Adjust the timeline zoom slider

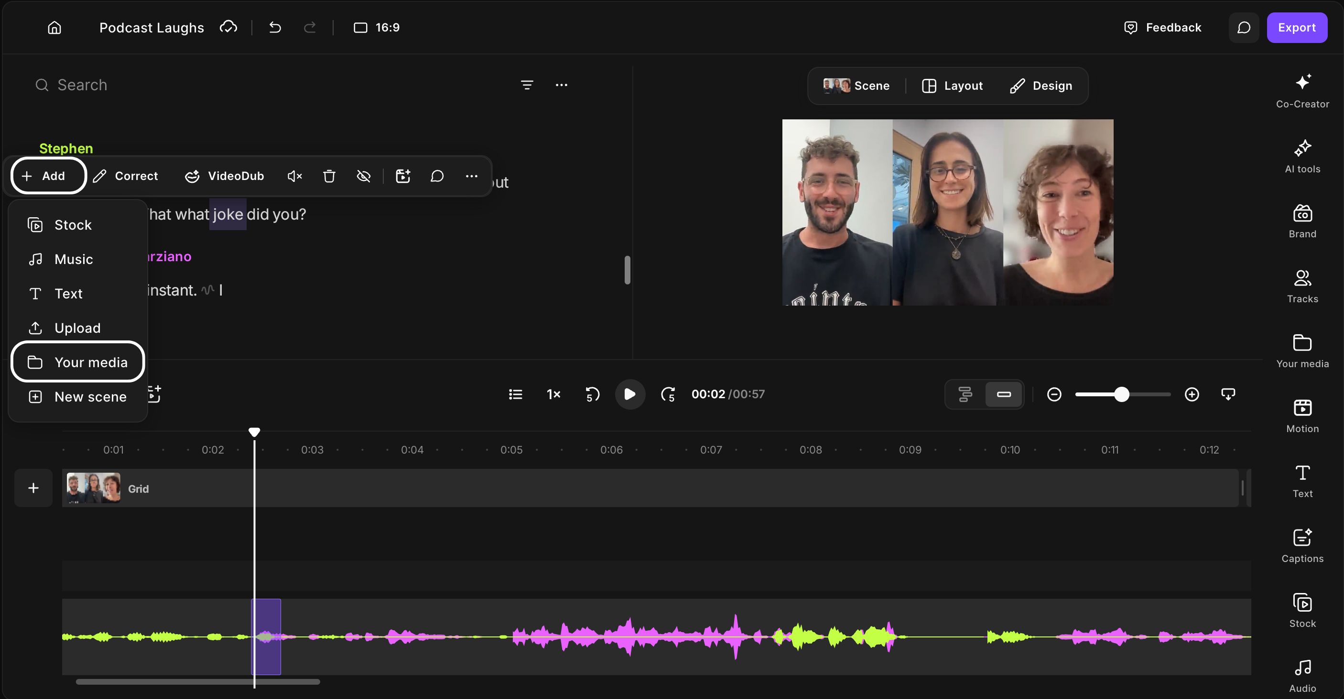point(1122,394)
